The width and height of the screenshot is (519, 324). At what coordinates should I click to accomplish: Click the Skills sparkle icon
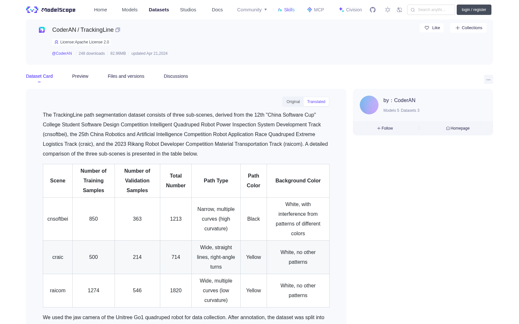[280, 10]
